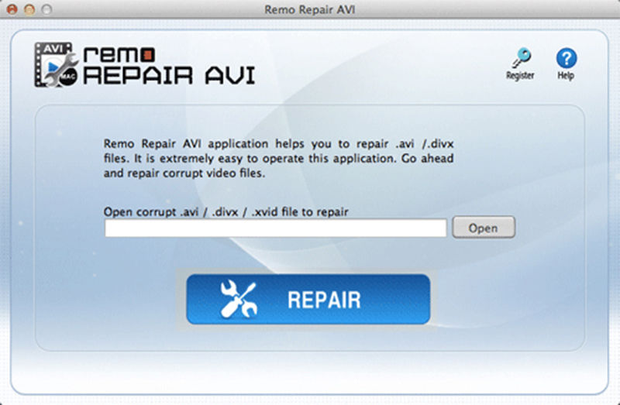620x405 pixels.
Task: Click the orange square in remo logo
Action: 147,55
